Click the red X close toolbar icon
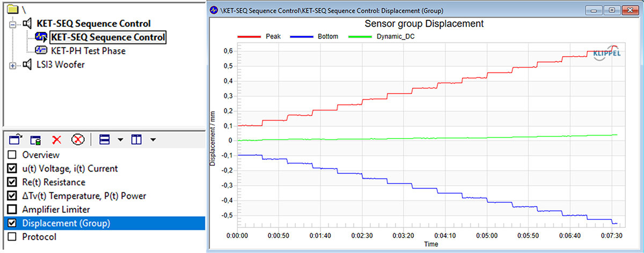This screenshot has height=253, width=644. pyautogui.click(x=57, y=140)
